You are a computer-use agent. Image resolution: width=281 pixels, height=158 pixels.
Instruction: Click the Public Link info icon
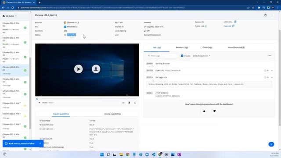click(206, 26)
